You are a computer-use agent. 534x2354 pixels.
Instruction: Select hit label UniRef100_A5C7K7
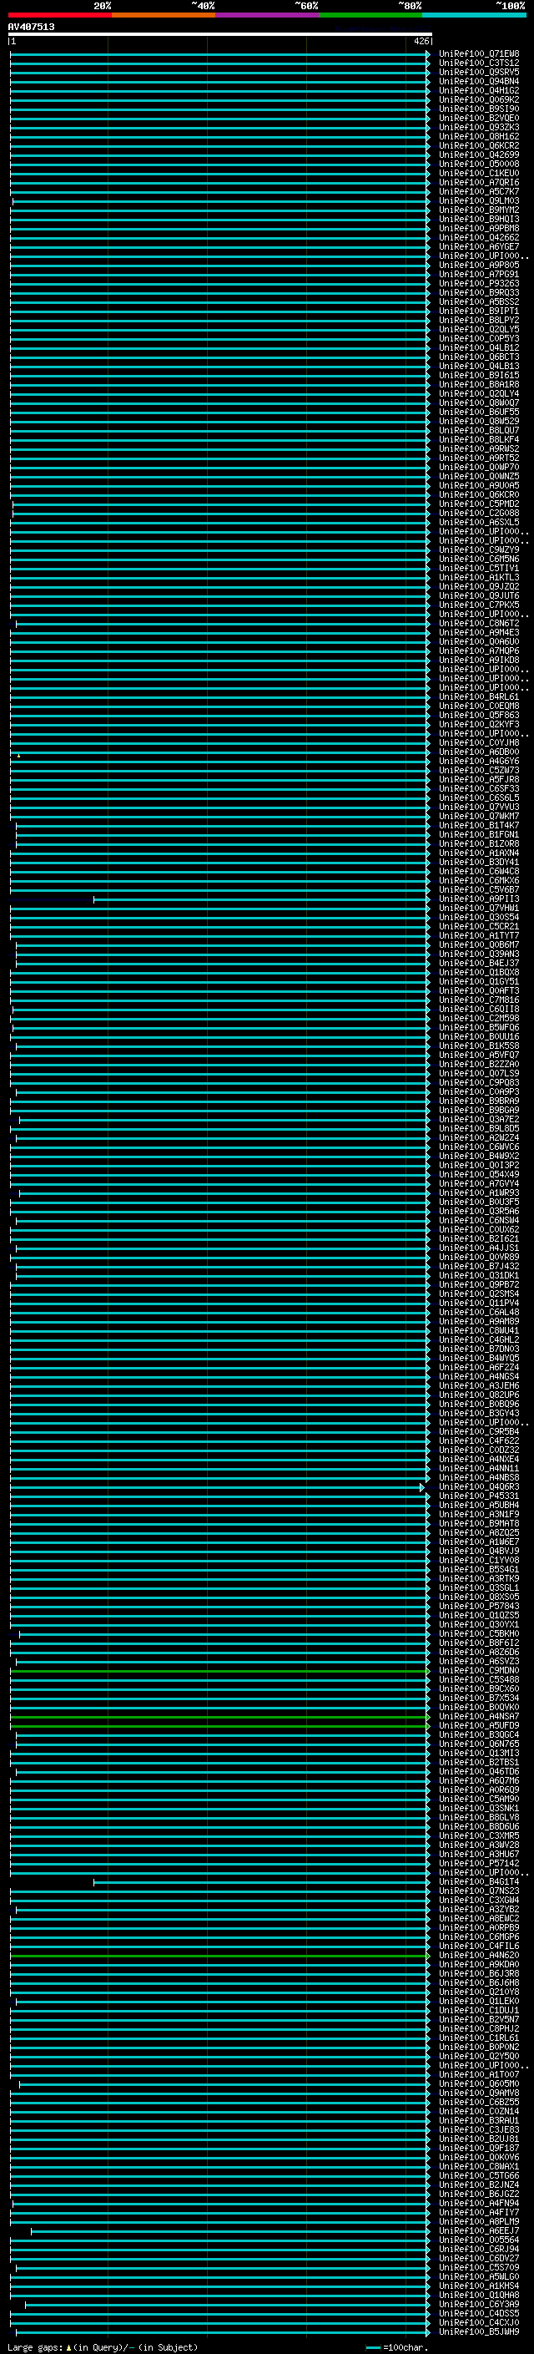[478, 192]
